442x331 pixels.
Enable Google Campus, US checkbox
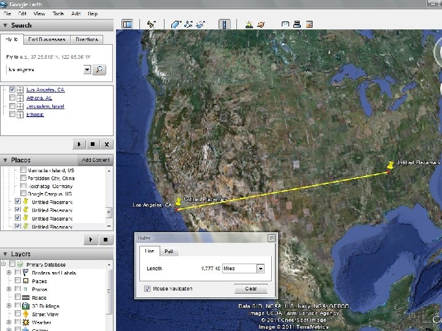[23, 193]
